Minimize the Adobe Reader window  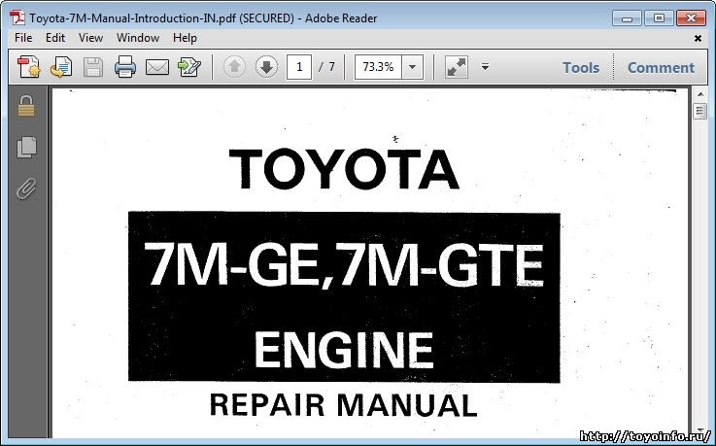click(x=627, y=18)
